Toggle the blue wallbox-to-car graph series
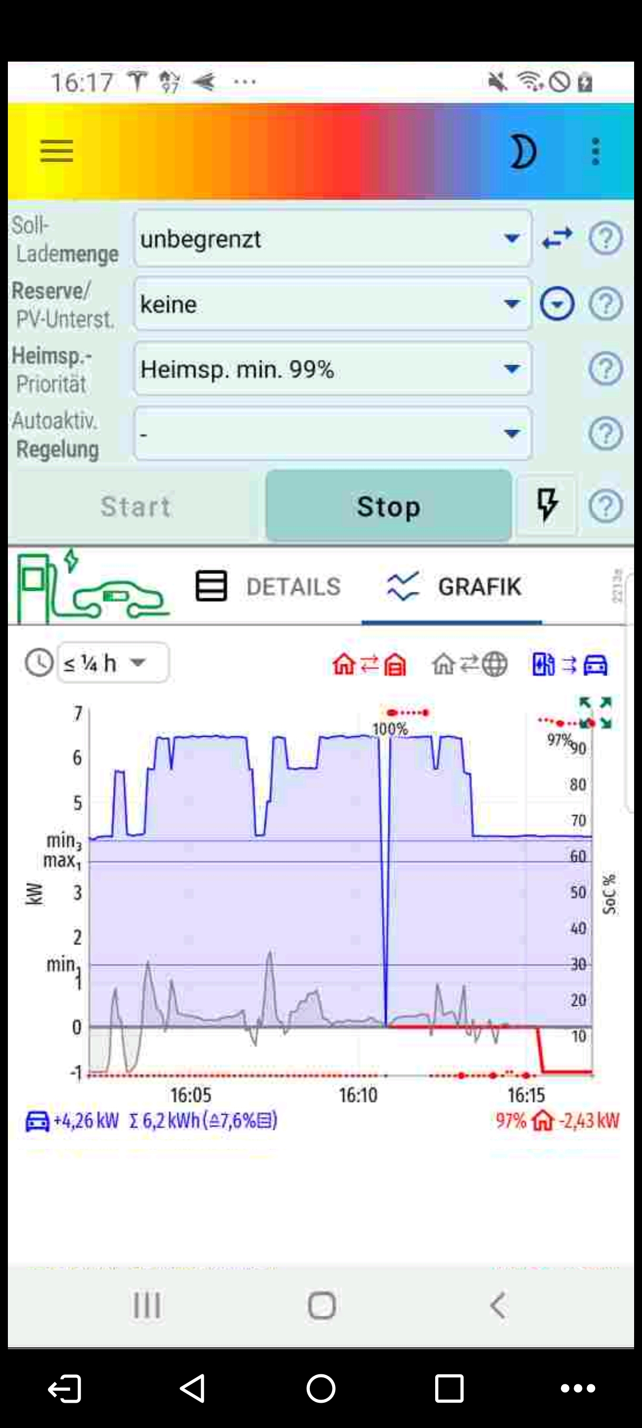The width and height of the screenshot is (642, 1428). (569, 663)
